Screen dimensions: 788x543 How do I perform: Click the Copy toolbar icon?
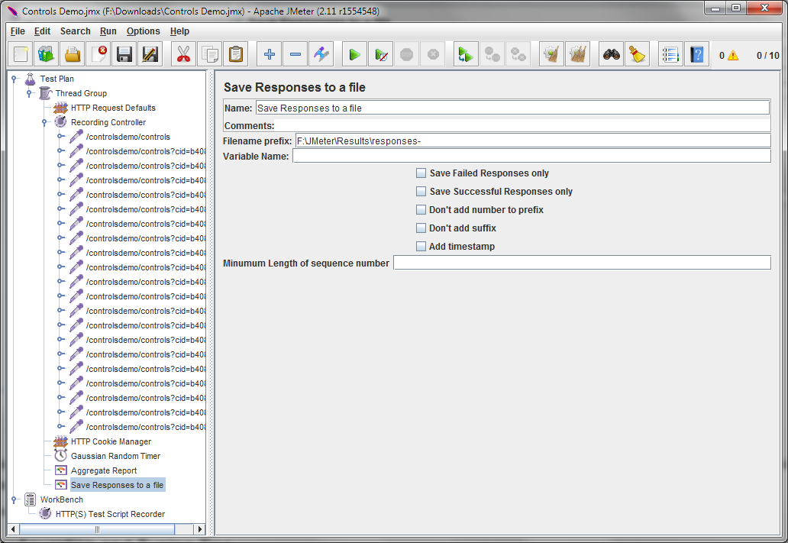209,54
